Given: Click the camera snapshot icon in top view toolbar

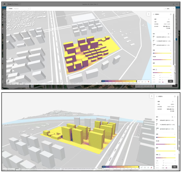Looking at the screenshot, I should click(142, 82).
